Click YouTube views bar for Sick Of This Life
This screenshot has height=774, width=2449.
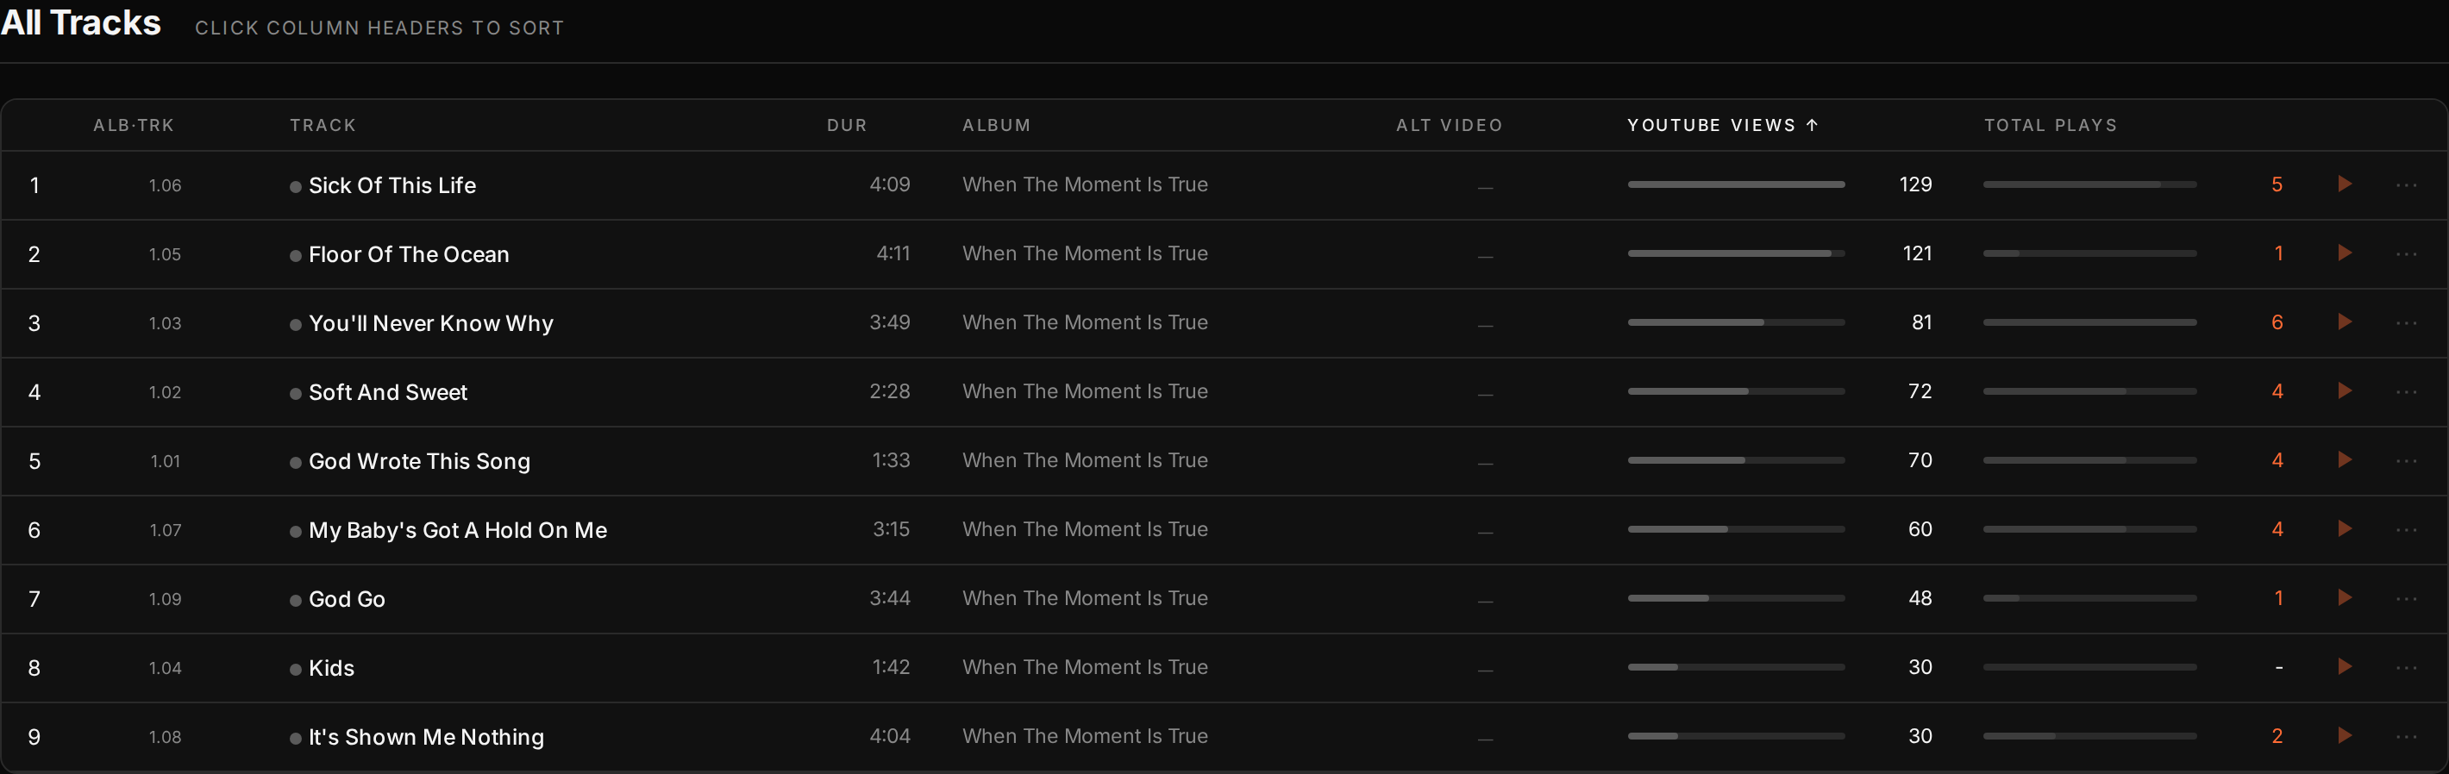[1736, 184]
